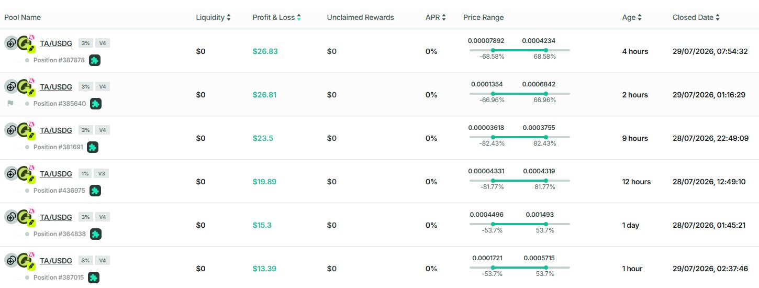Click the puzzle icon beside Position #436975
The image size is (759, 288).
point(95,191)
